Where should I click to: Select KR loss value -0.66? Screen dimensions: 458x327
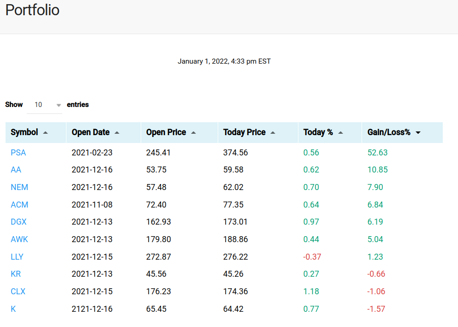tap(376, 274)
